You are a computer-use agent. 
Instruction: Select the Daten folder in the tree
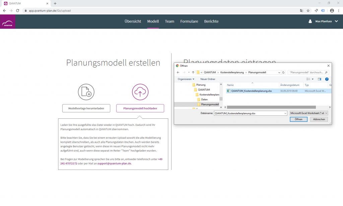(202, 99)
